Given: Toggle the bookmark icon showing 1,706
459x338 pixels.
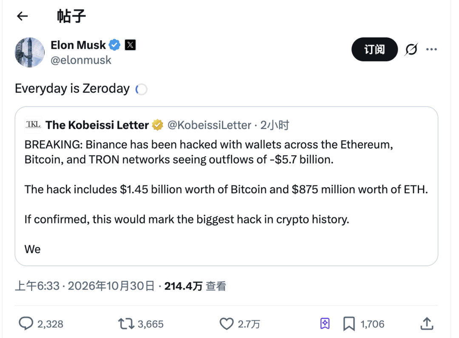Looking at the screenshot, I should (x=349, y=324).
